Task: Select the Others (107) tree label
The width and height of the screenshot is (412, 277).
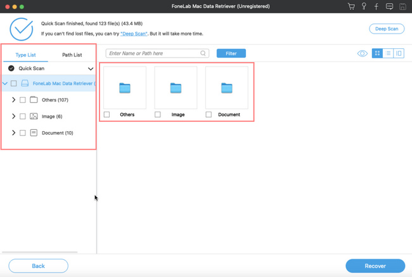Action: 55,100
